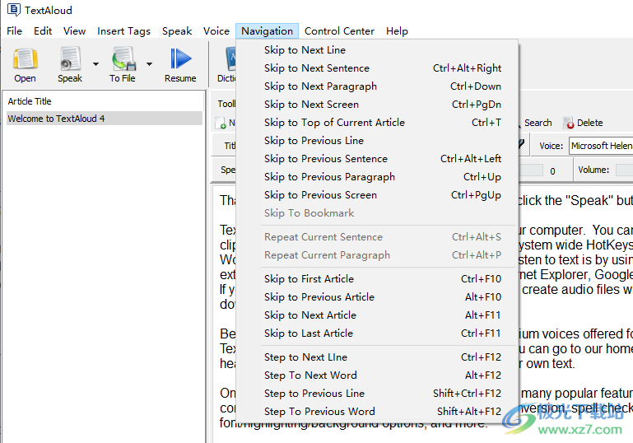Image resolution: width=633 pixels, height=443 pixels.
Task: Choose Skip to Next Screen
Action: tap(377, 105)
